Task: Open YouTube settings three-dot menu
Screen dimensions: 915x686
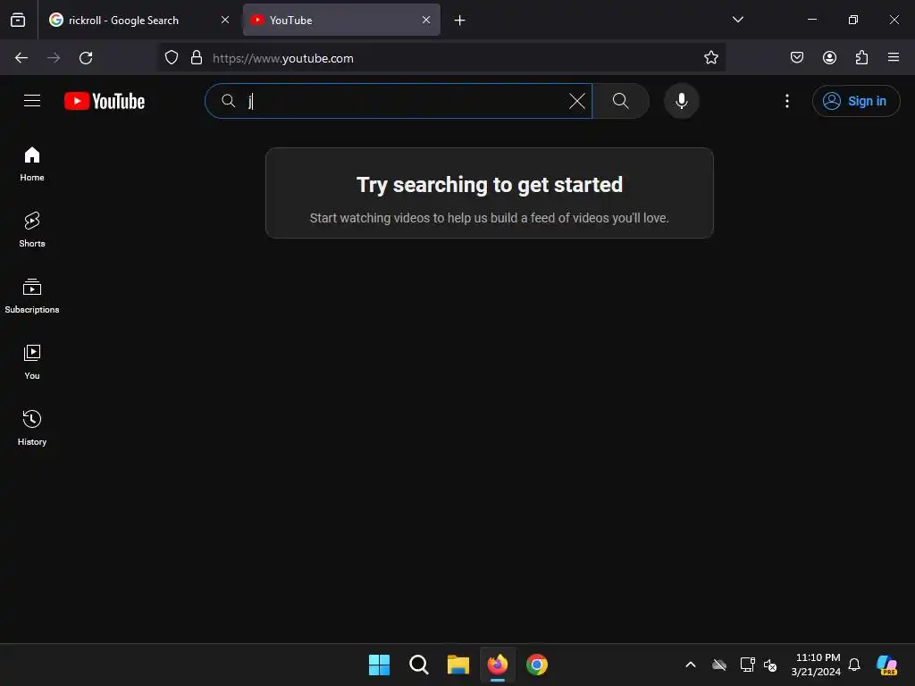Action: click(787, 101)
